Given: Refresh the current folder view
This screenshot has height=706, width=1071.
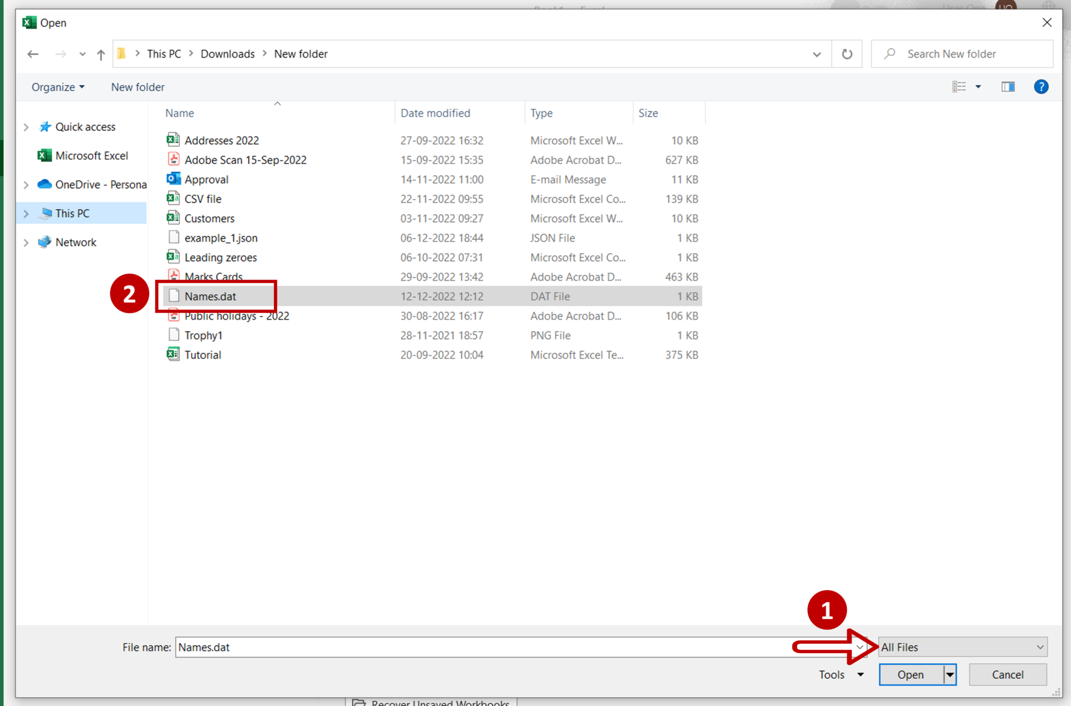Looking at the screenshot, I should [x=847, y=53].
